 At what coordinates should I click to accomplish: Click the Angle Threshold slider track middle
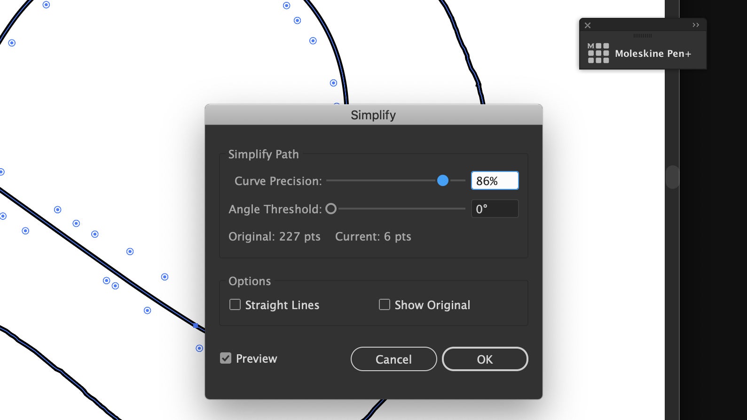(x=401, y=209)
